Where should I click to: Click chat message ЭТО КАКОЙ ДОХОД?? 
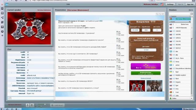tap(34, 91)
